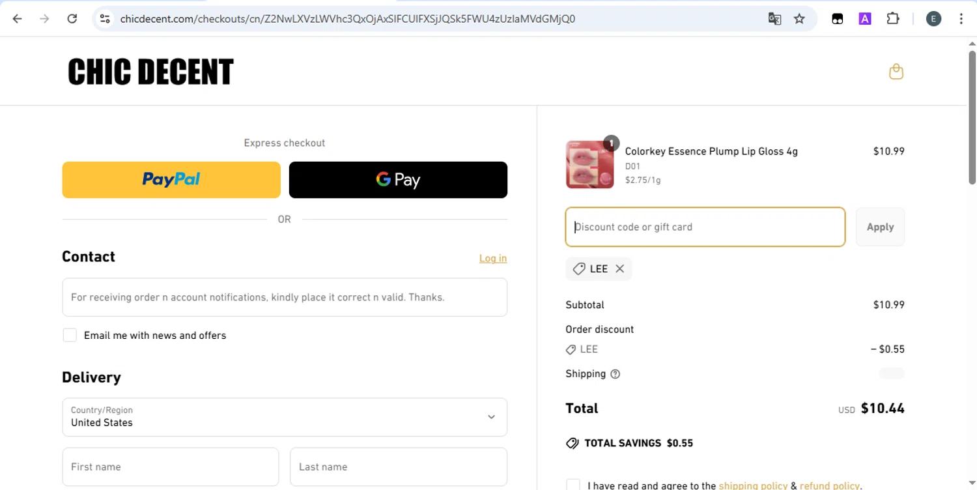Click the LEE discount tag chip icon
The width and height of the screenshot is (977, 490).
click(x=578, y=268)
